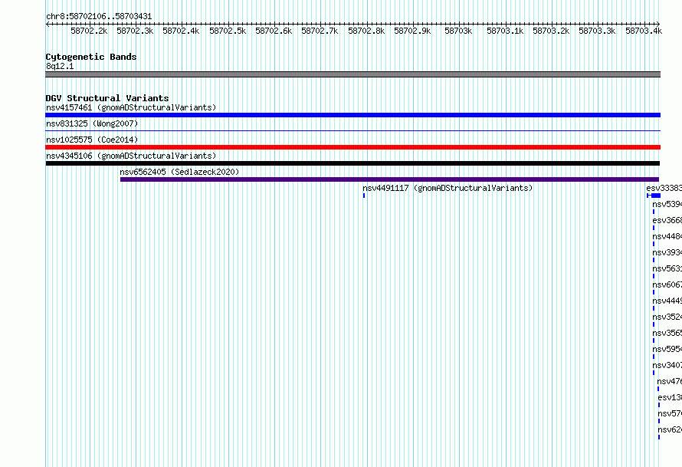
Task: Select the small blue nsv4491117 variant marker
Action: click(x=364, y=196)
